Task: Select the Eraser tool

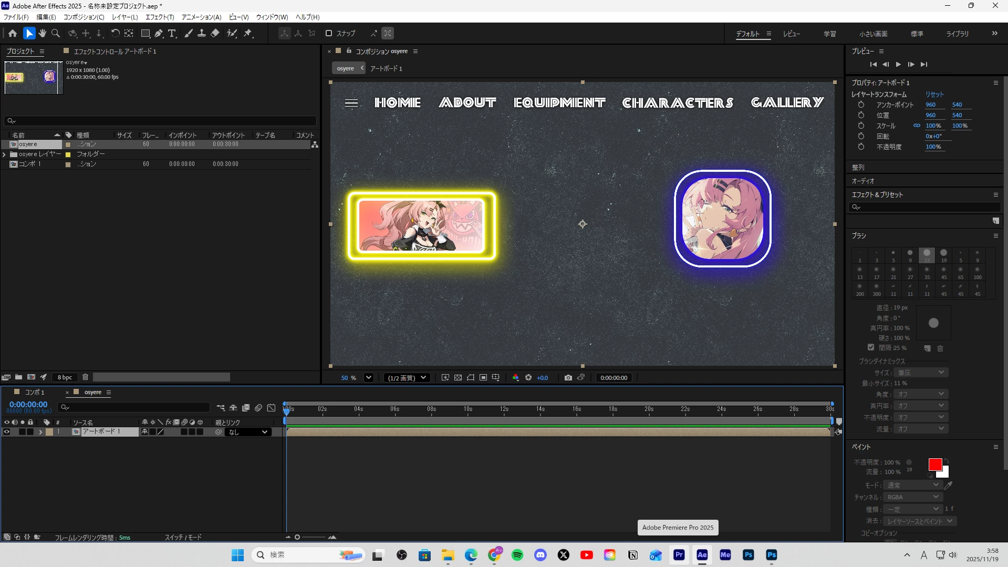Action: pyautogui.click(x=215, y=33)
